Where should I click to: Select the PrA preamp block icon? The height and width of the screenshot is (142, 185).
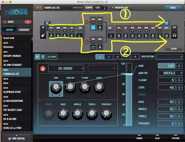click(x=93, y=27)
